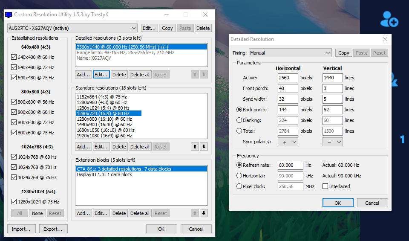Image resolution: width=409 pixels, height=241 pixels.
Task: Select the CTA-861 extension block
Action: (x=141, y=169)
